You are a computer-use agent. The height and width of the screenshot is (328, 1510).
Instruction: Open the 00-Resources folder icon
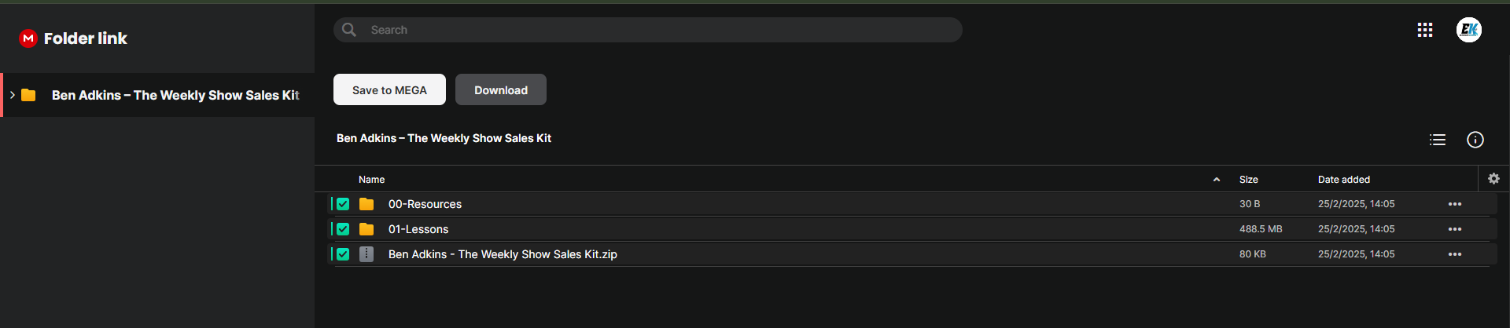(x=366, y=204)
